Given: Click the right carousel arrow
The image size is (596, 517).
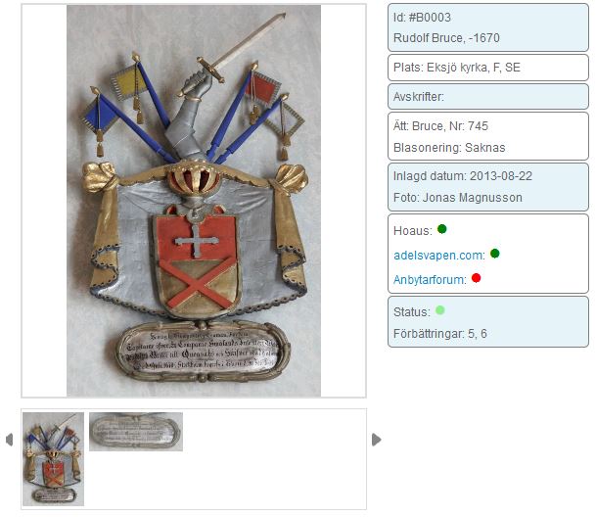Looking at the screenshot, I should (377, 440).
